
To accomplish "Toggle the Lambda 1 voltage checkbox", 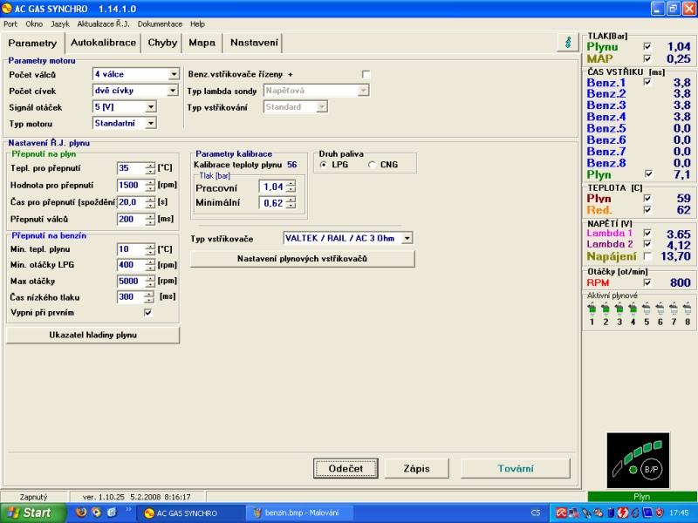I will 647,233.
